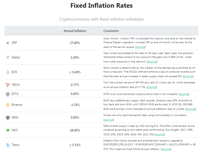Image resolution: width=202 pixels, height=152 pixels.
Task: Click the Comments column header
Action: point(111,31)
